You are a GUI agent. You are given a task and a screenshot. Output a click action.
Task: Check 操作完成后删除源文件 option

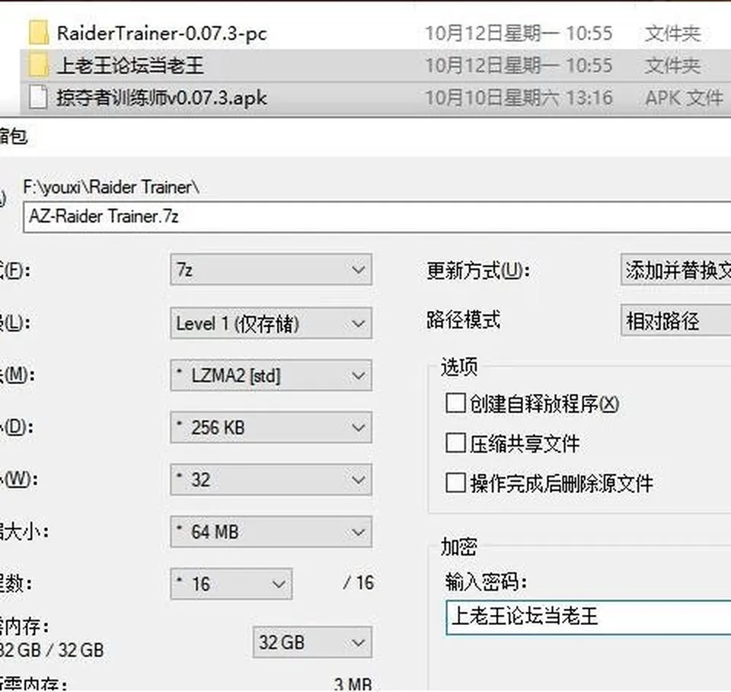point(455,482)
